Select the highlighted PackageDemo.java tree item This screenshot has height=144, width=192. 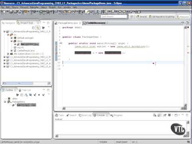click(30, 44)
